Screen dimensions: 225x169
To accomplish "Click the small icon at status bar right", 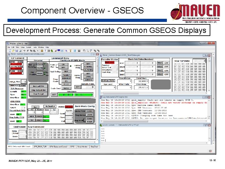I will (210, 151).
